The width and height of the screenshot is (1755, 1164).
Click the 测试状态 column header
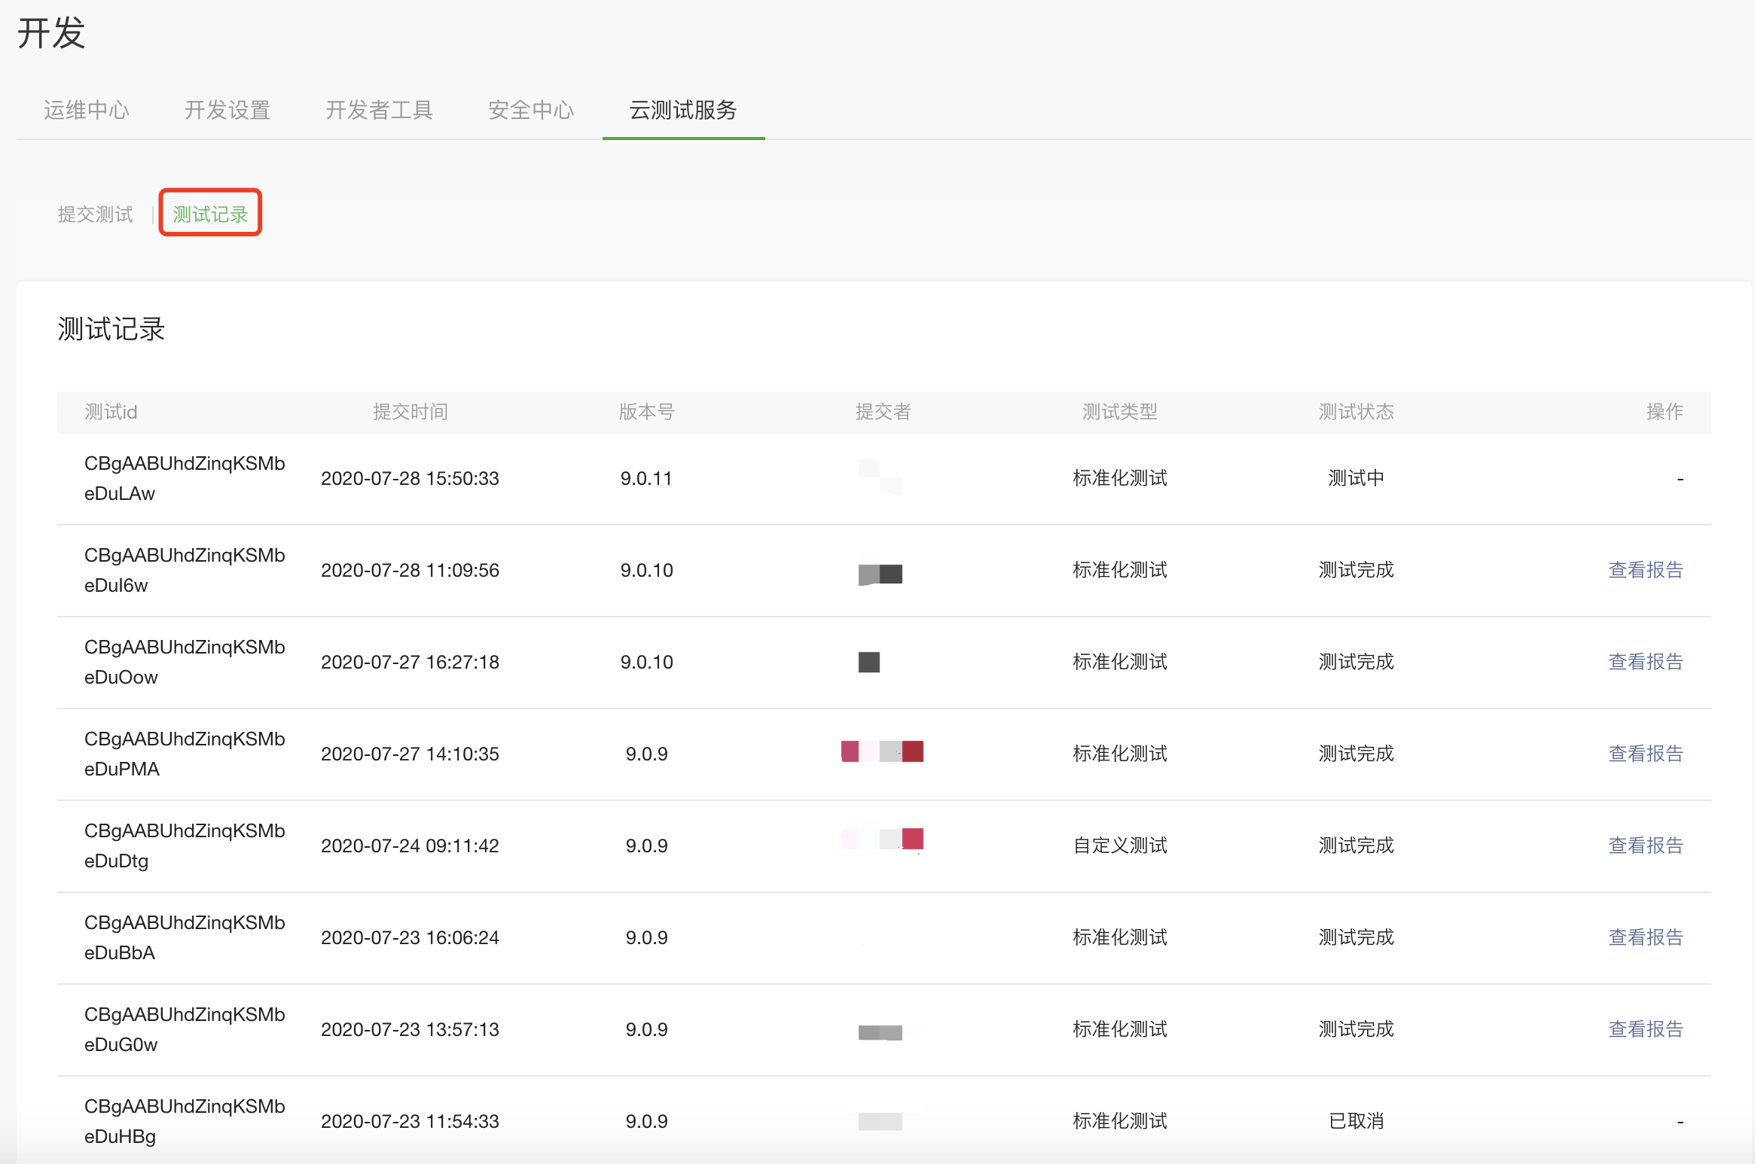pos(1356,412)
